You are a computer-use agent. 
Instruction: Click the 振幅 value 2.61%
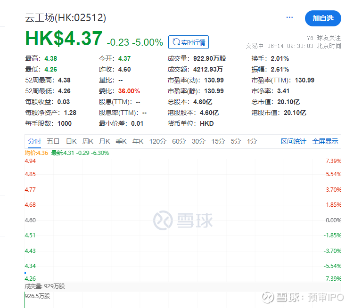click(280, 70)
